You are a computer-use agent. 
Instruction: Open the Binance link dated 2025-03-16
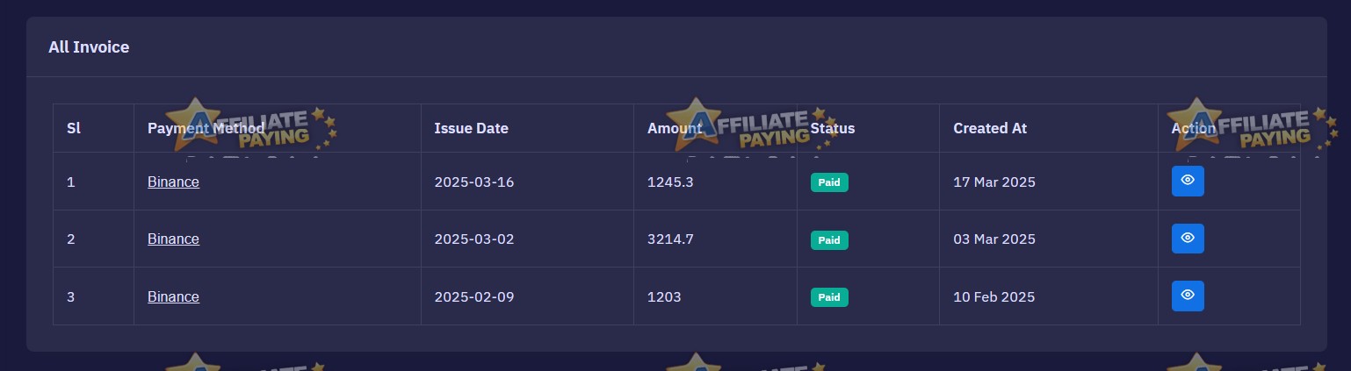pyautogui.click(x=173, y=182)
